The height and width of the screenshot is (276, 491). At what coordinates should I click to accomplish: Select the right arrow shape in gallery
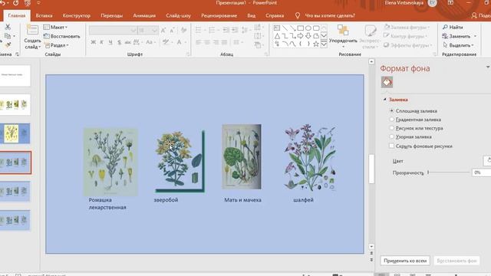pyautogui.click(x=300, y=36)
